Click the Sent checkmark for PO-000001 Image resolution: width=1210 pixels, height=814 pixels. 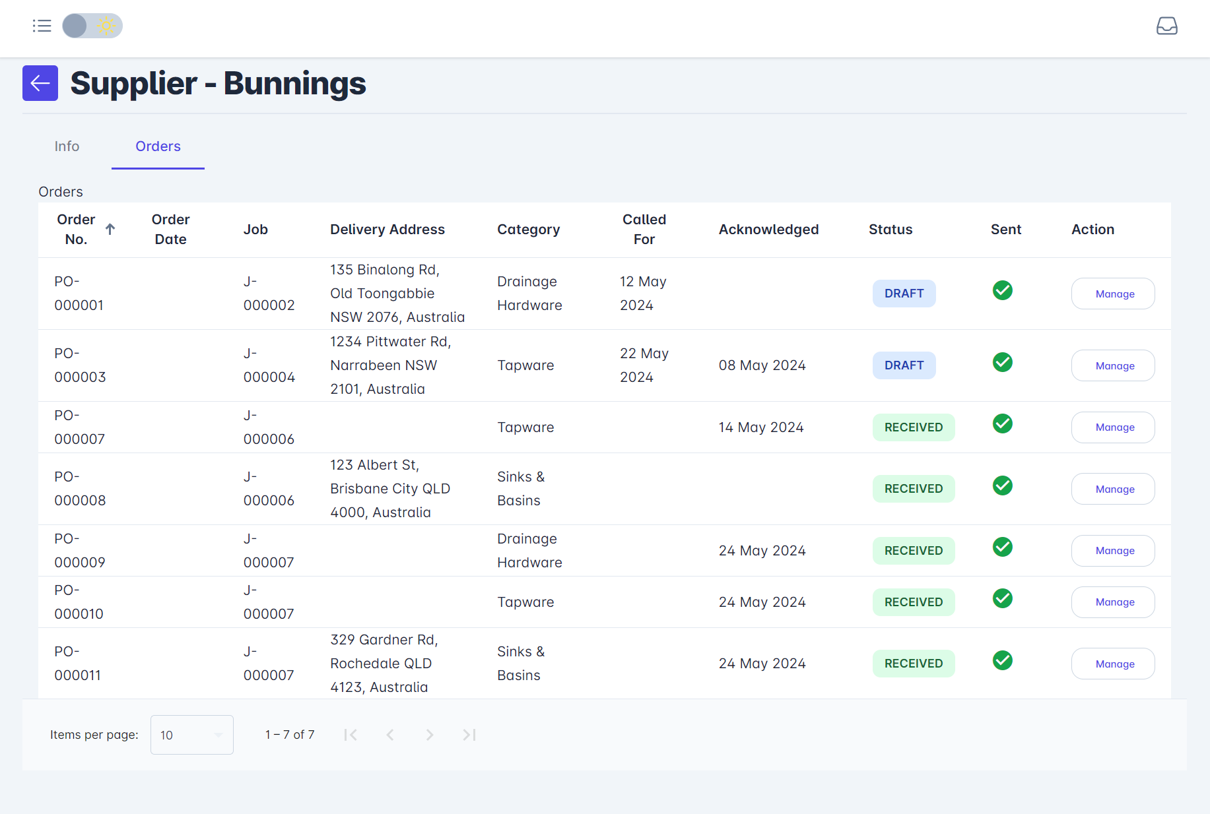1002,290
